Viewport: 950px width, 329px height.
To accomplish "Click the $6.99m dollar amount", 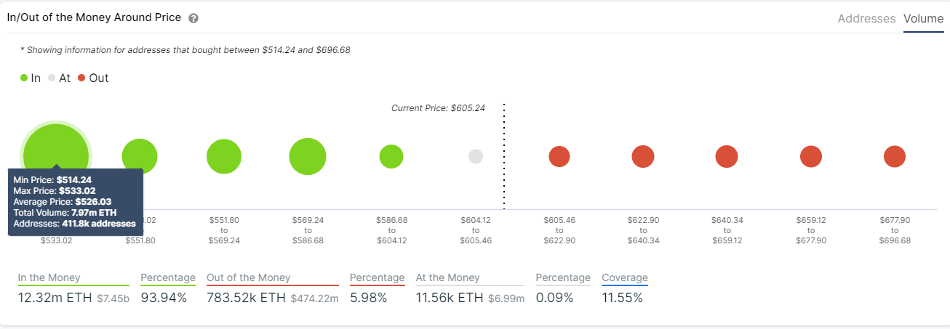I will (x=508, y=298).
